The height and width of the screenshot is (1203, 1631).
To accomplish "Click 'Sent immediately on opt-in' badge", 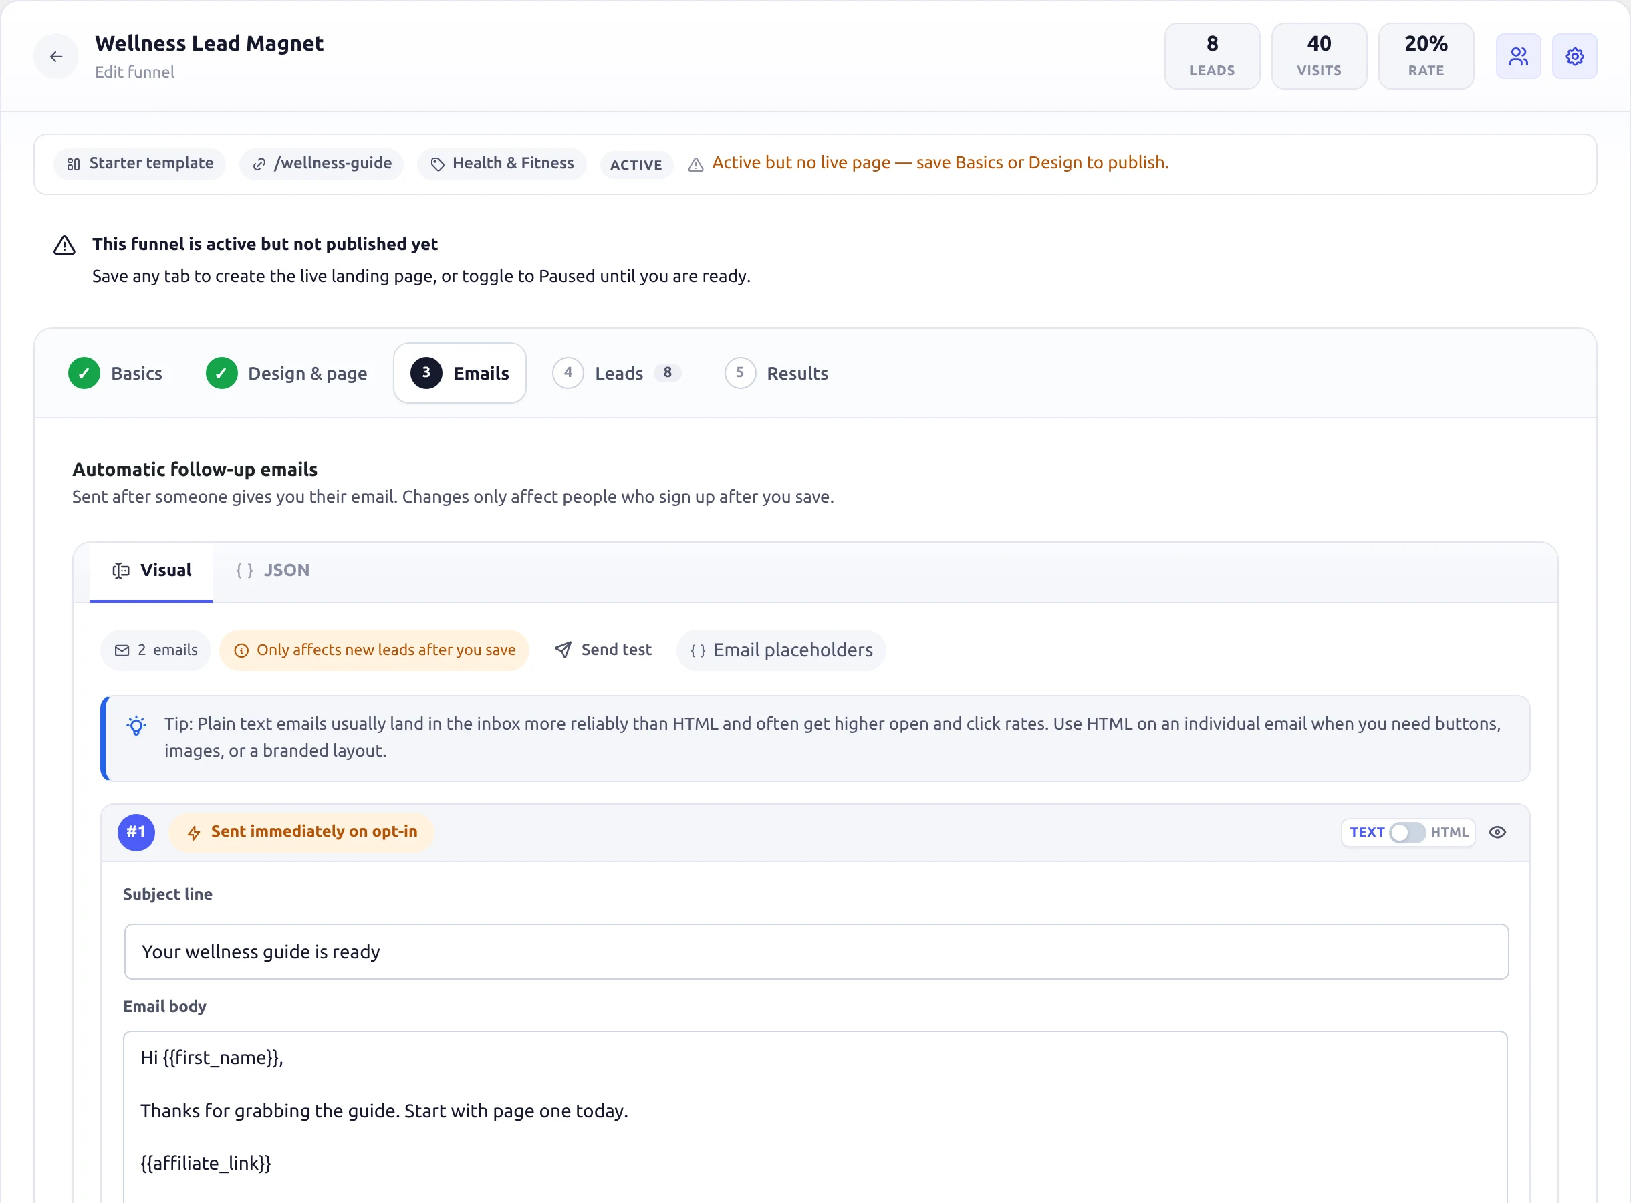I will pyautogui.click(x=301, y=831).
